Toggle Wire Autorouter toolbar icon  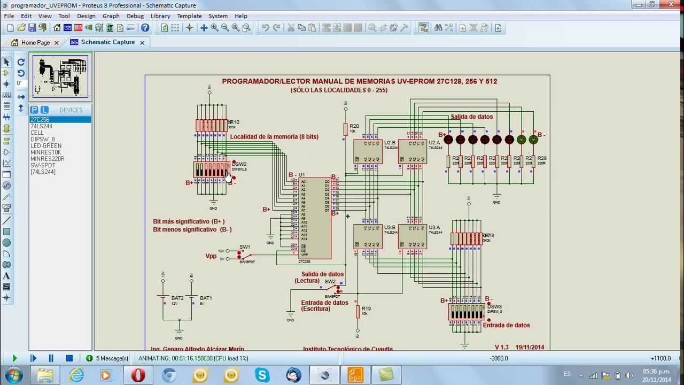423,28
